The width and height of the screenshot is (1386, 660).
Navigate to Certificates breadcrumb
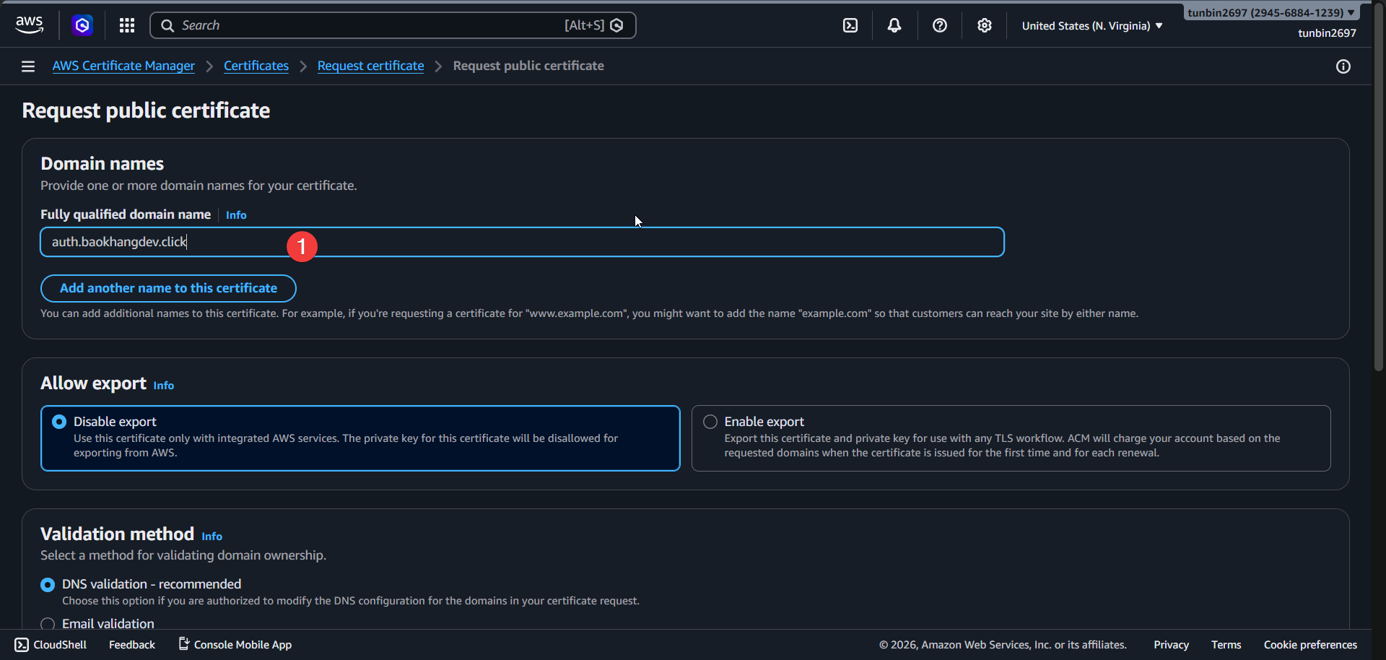256,66
